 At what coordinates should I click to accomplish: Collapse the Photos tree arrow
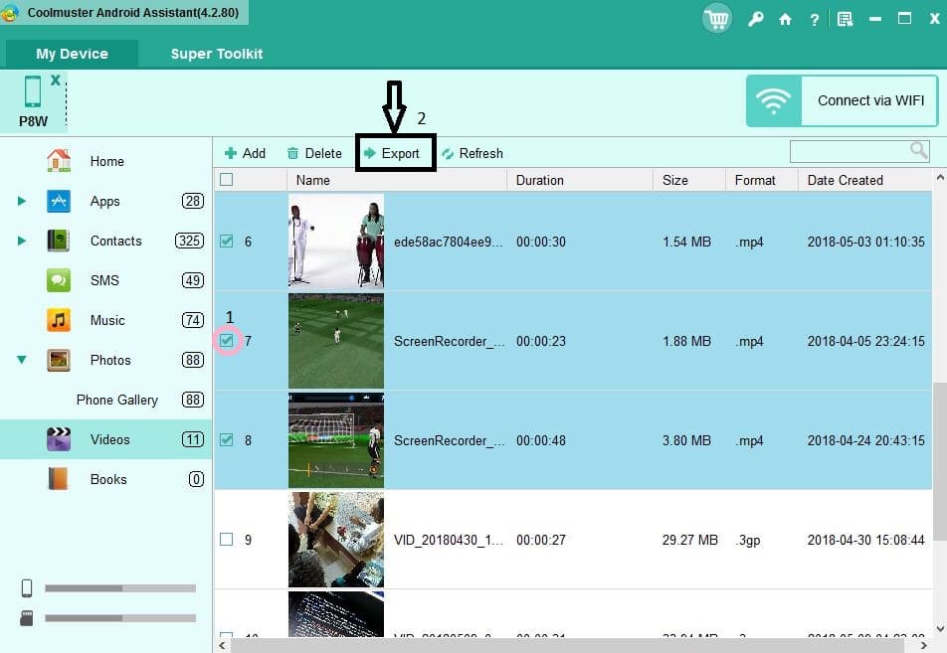pyautogui.click(x=22, y=360)
